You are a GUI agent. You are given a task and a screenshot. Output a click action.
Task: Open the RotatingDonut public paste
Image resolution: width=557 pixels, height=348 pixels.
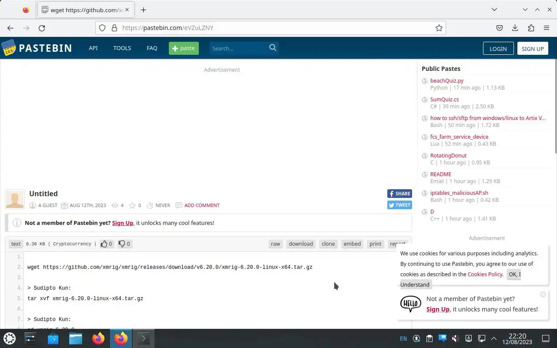point(448,155)
